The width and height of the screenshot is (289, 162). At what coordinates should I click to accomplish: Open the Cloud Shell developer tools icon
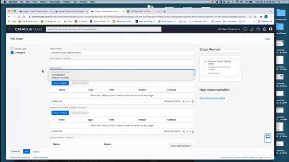[x=245, y=29]
